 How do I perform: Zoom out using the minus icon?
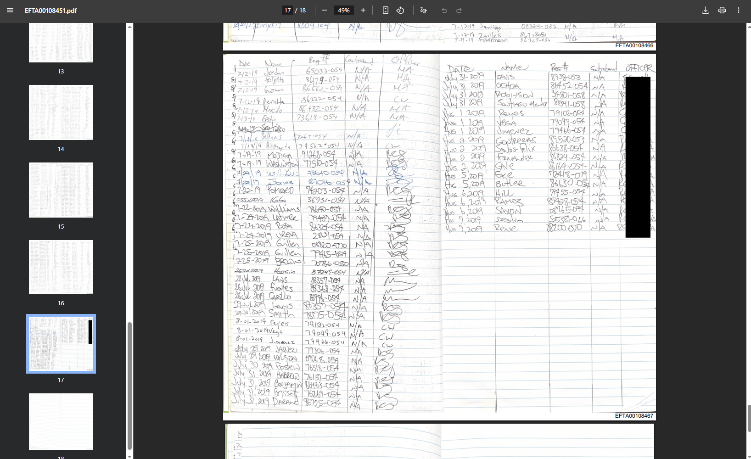tap(325, 10)
